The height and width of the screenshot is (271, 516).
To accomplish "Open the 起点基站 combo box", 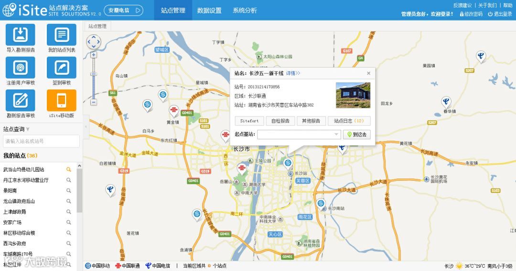I will point(299,135).
